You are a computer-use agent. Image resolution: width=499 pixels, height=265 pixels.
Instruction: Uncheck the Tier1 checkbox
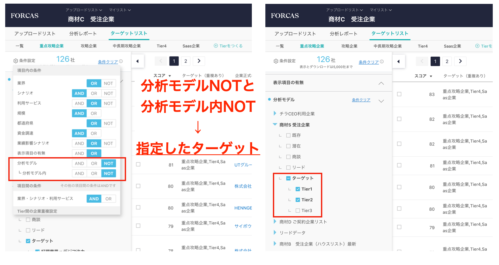[x=298, y=189]
